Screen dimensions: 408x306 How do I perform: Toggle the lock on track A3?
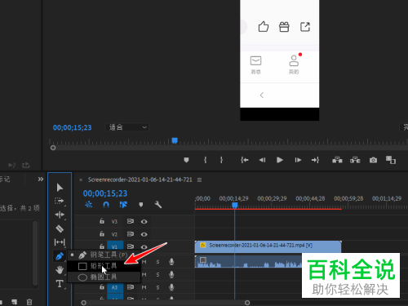[x=102, y=287]
